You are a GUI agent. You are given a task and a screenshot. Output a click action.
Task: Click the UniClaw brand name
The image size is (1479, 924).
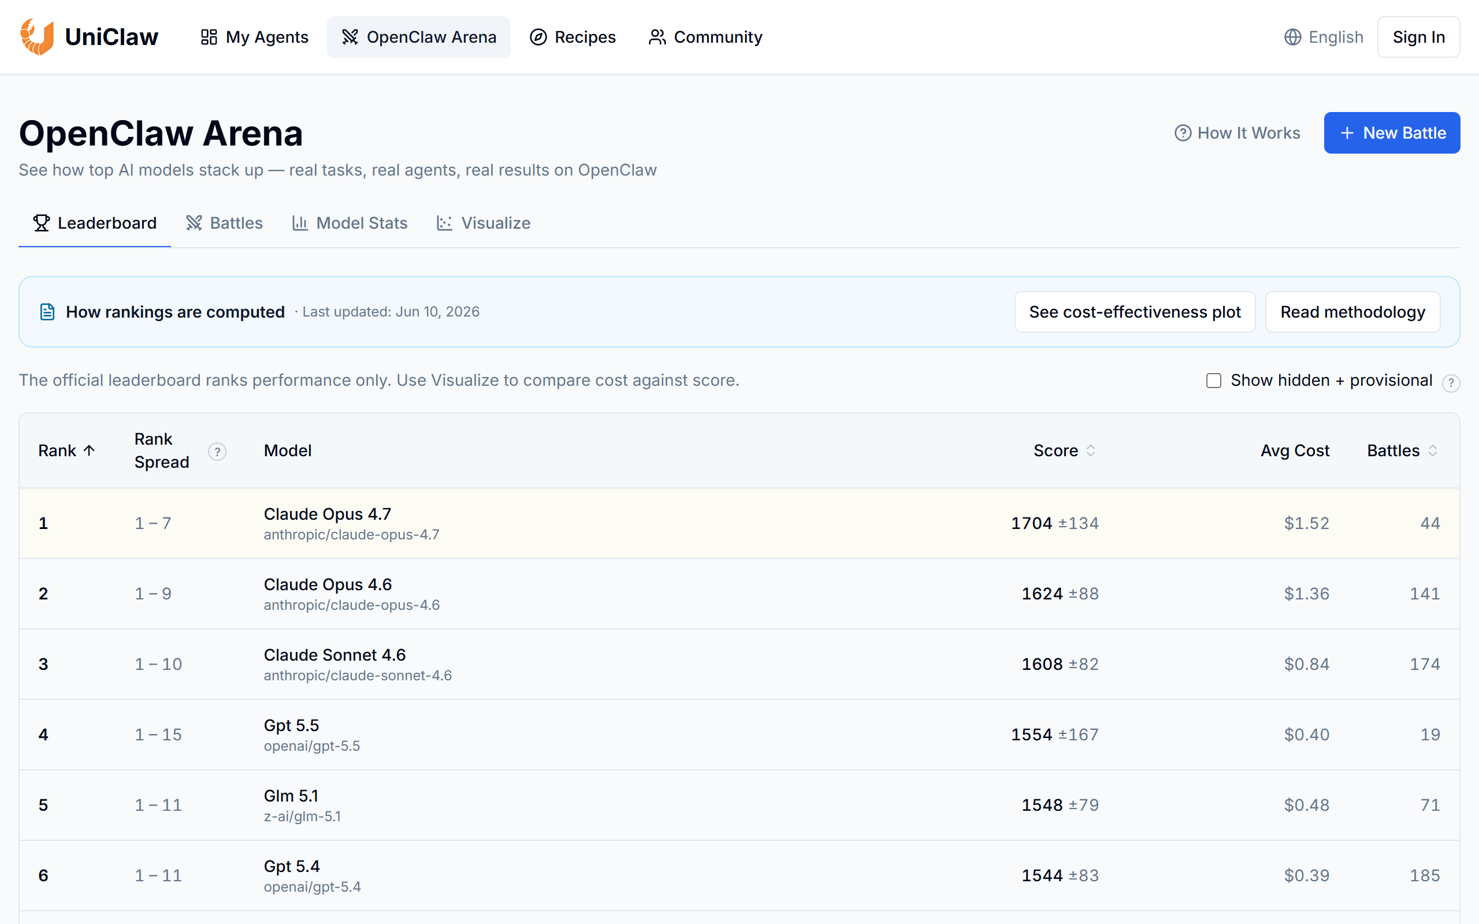tap(112, 38)
